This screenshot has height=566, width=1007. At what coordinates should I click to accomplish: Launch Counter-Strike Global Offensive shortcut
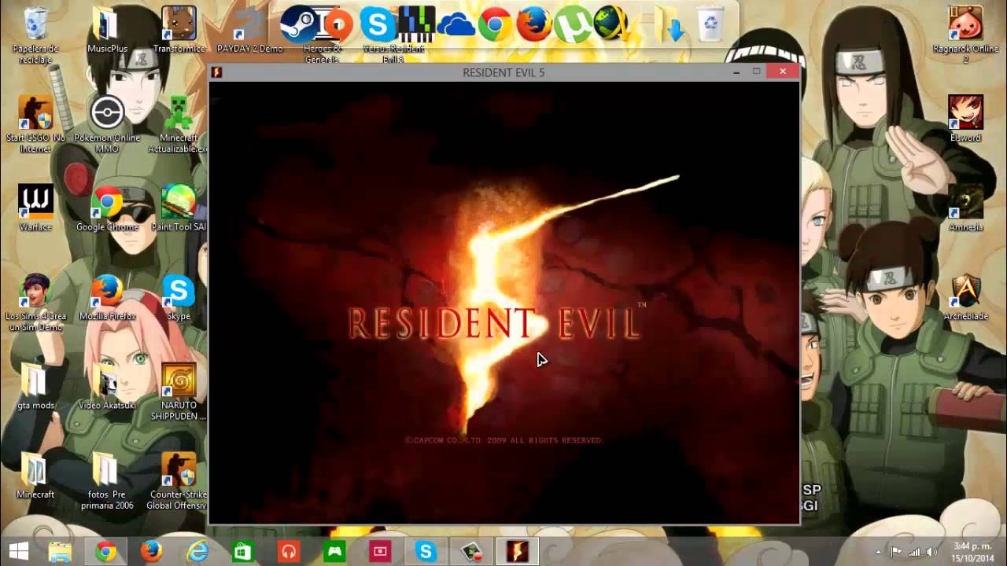click(x=179, y=481)
